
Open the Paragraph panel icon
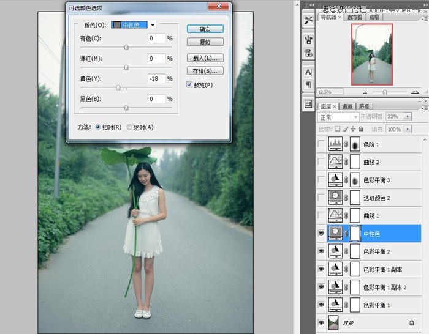(x=308, y=84)
